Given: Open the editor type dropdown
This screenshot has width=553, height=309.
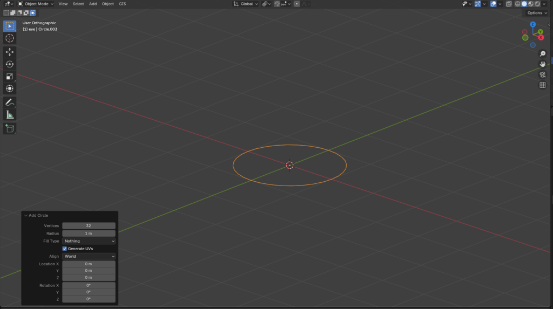Looking at the screenshot, I should tap(9, 4).
